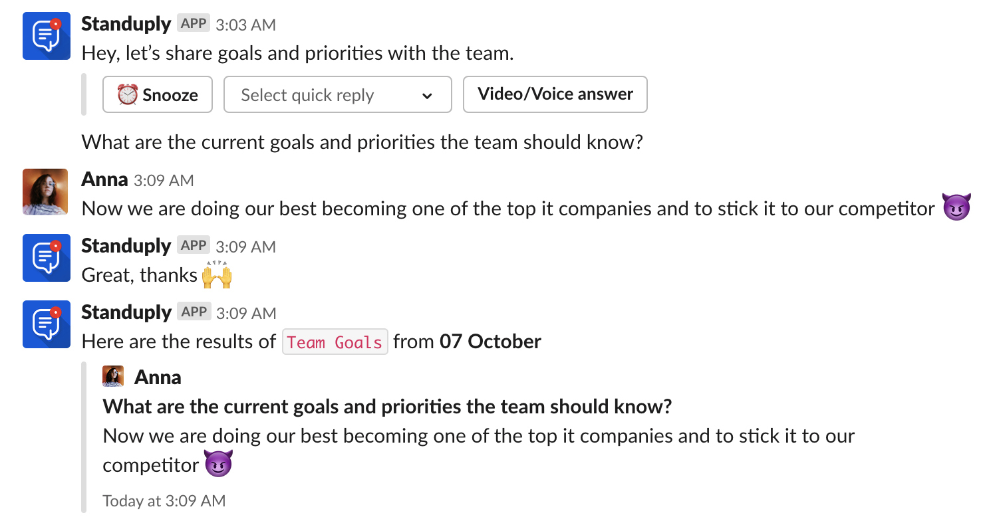Click the small Anna avatar in results

pos(113,377)
